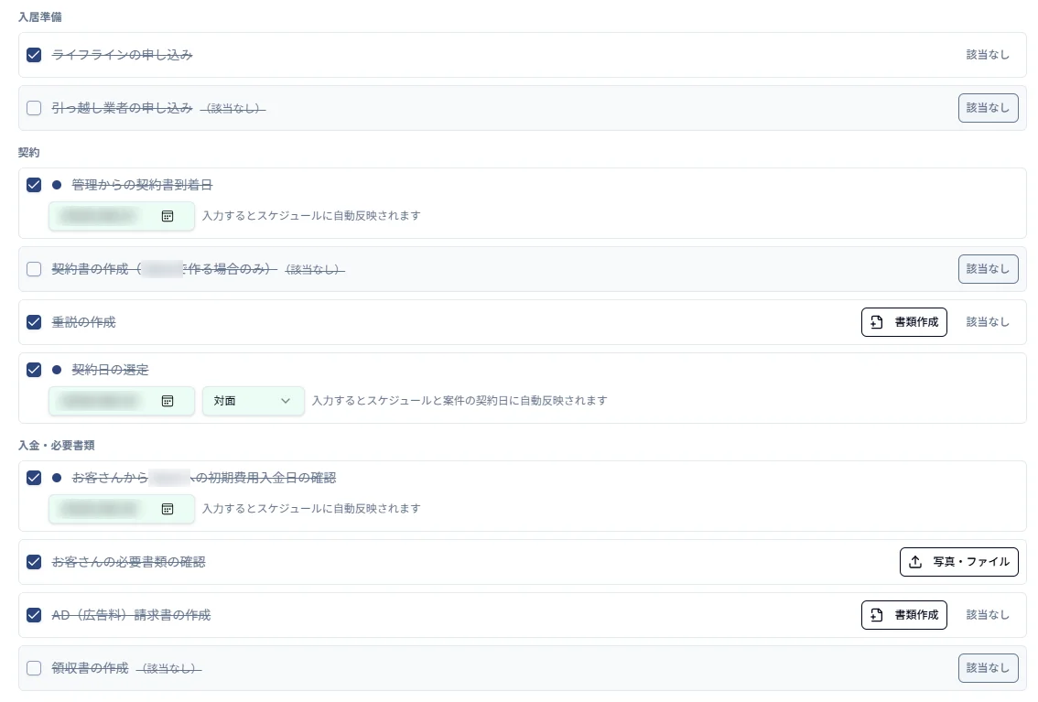Click date field for 管理からの契約書到着日
1038x702 pixels.
[122, 216]
